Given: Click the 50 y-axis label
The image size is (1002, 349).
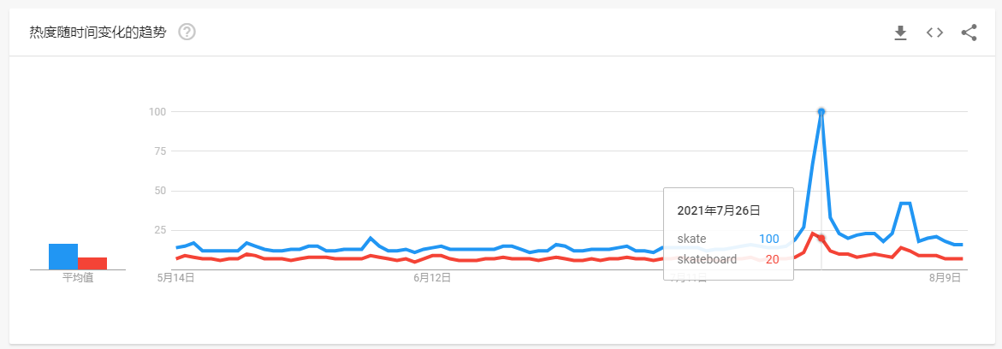Looking at the screenshot, I should (x=160, y=191).
